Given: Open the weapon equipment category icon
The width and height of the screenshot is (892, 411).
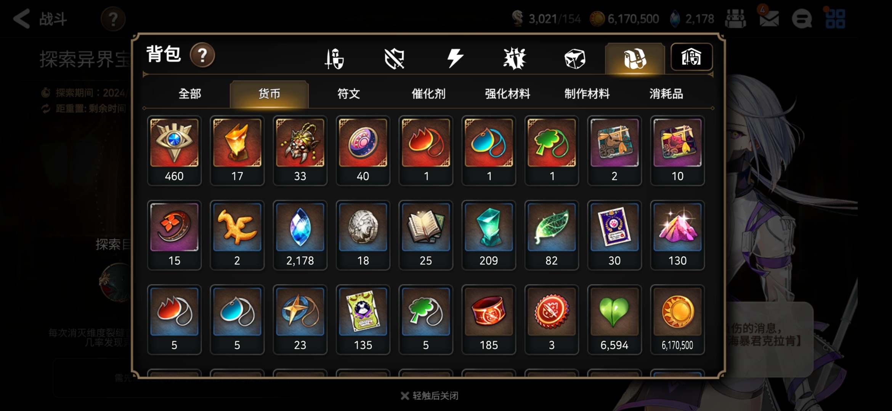Looking at the screenshot, I should 334,59.
